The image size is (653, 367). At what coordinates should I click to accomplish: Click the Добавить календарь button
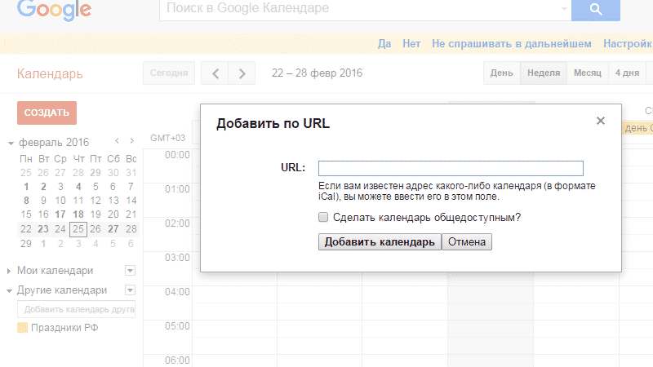click(380, 241)
